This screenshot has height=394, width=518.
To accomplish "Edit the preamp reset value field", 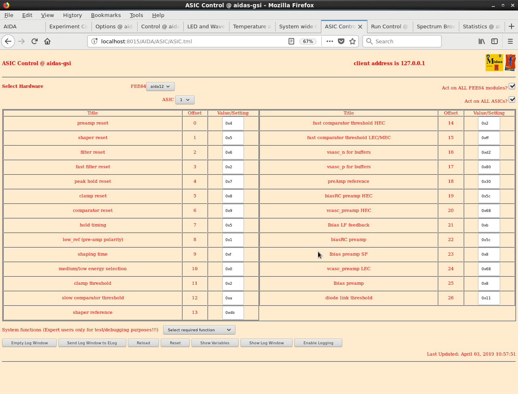I will [x=233, y=123].
